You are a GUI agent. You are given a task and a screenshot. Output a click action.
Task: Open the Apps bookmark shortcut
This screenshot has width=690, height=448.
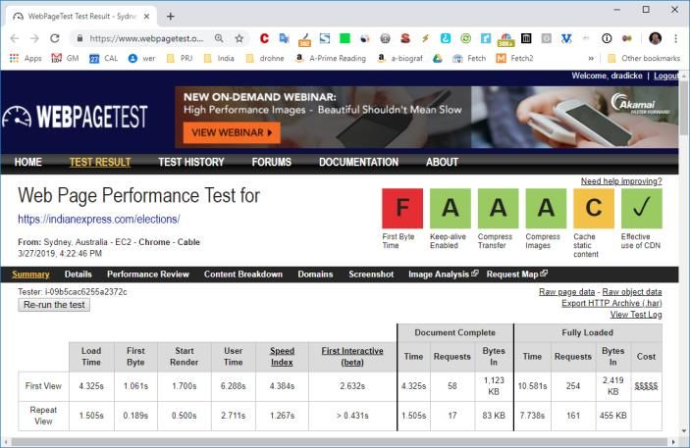coord(26,58)
